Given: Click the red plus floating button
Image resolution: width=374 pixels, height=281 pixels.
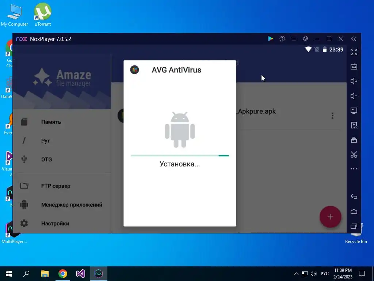Looking at the screenshot, I should click(x=330, y=217).
